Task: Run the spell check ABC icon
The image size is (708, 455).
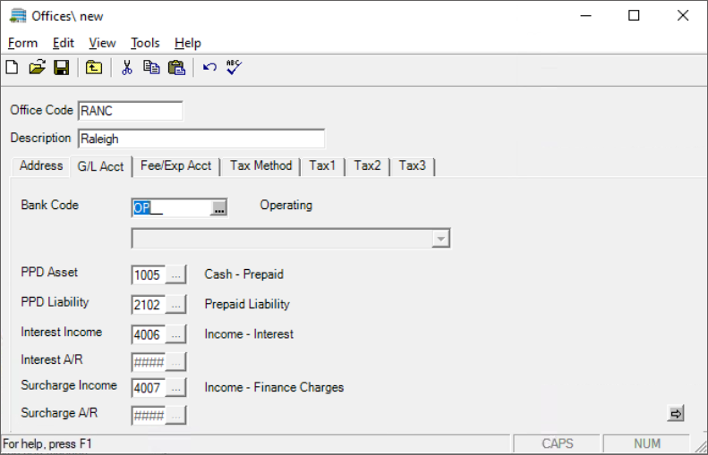Action: tap(234, 67)
